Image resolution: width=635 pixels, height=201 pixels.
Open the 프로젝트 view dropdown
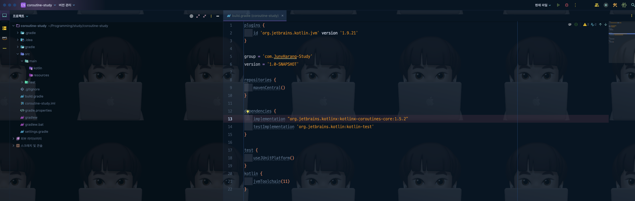20,16
